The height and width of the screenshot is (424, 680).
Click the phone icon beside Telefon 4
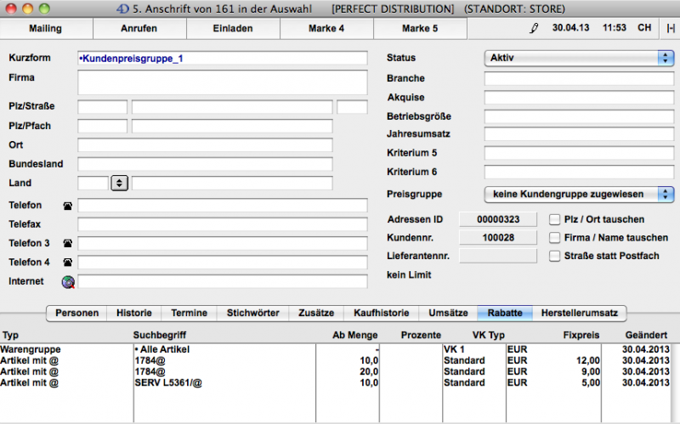coord(68,263)
